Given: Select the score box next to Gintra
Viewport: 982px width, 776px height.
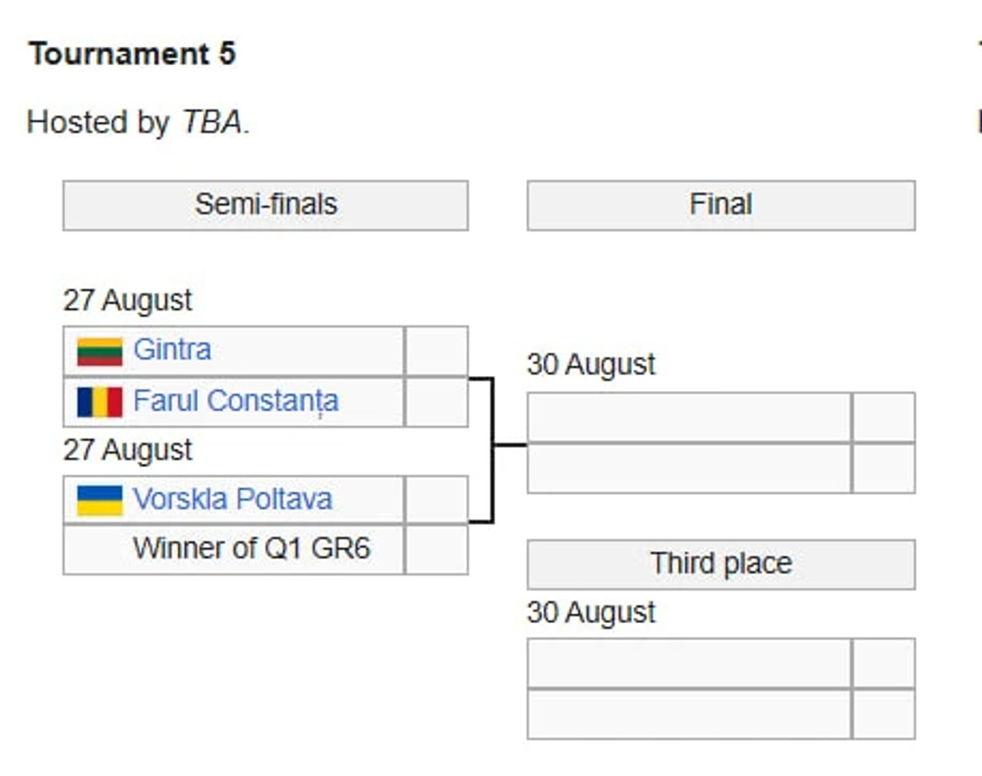Looking at the screenshot, I should tap(436, 352).
